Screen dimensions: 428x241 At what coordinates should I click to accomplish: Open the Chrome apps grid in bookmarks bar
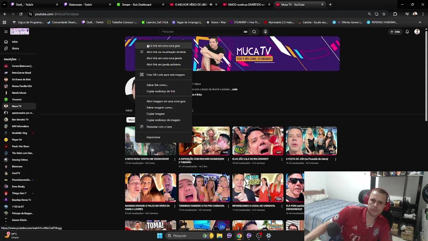[x=4, y=22]
